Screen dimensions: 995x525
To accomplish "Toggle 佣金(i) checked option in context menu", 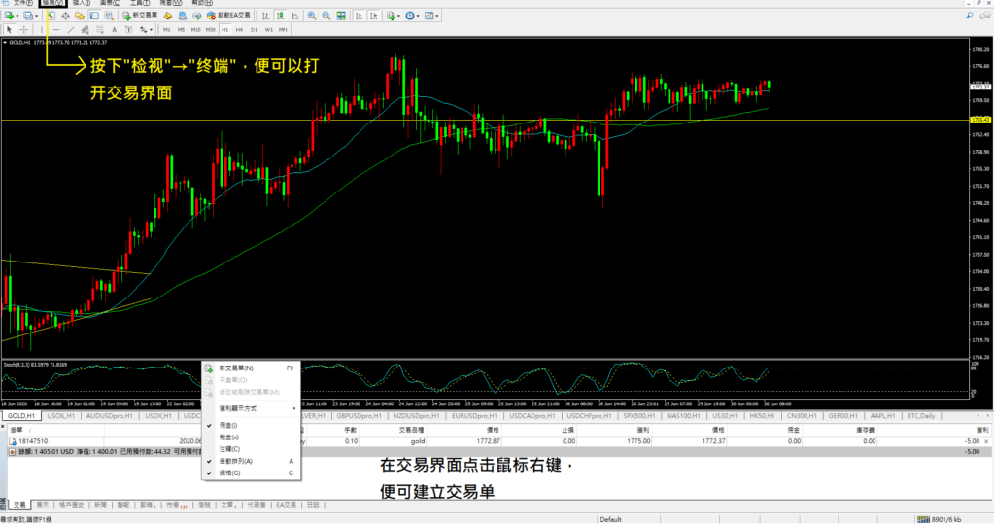I will pyautogui.click(x=229, y=425).
